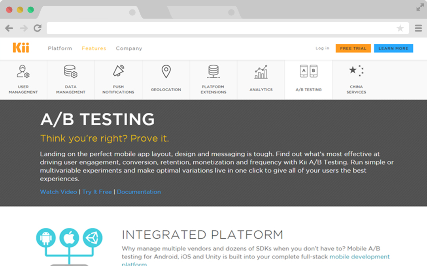Open Platform Extensions server icon
The image size is (427, 266).
tap(213, 71)
